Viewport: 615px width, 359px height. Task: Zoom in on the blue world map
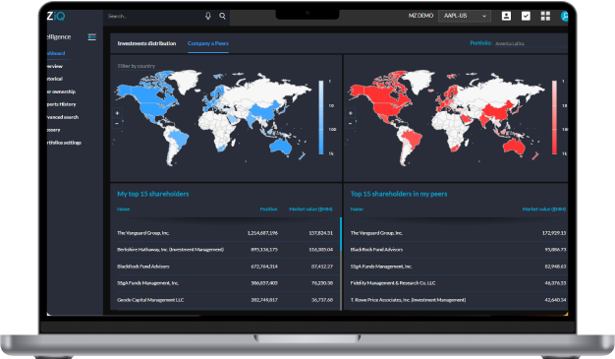(117, 113)
